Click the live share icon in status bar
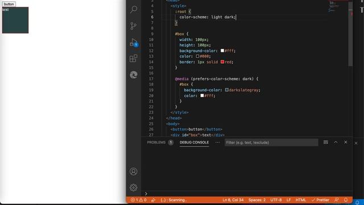The height and width of the screenshot is (205, 364). pyautogui.click(x=153, y=200)
